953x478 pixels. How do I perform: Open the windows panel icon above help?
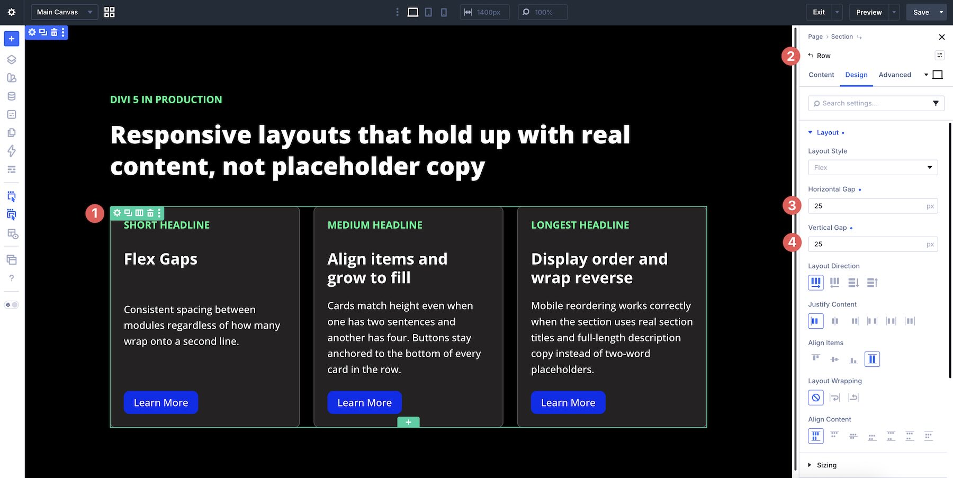12,260
